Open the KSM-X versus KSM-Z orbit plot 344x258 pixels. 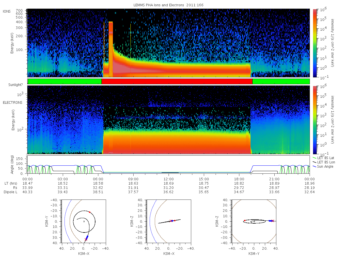[x=169, y=221]
